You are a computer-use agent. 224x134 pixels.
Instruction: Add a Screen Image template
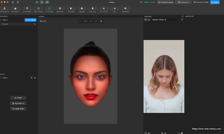coord(38,9)
